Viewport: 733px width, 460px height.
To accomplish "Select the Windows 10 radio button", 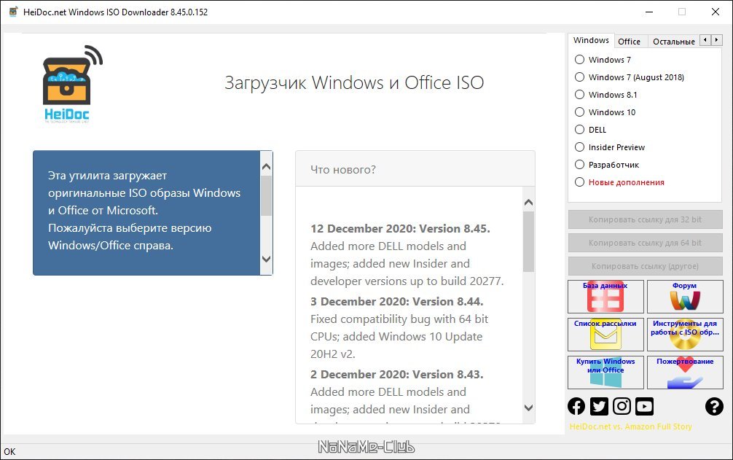I will click(579, 112).
